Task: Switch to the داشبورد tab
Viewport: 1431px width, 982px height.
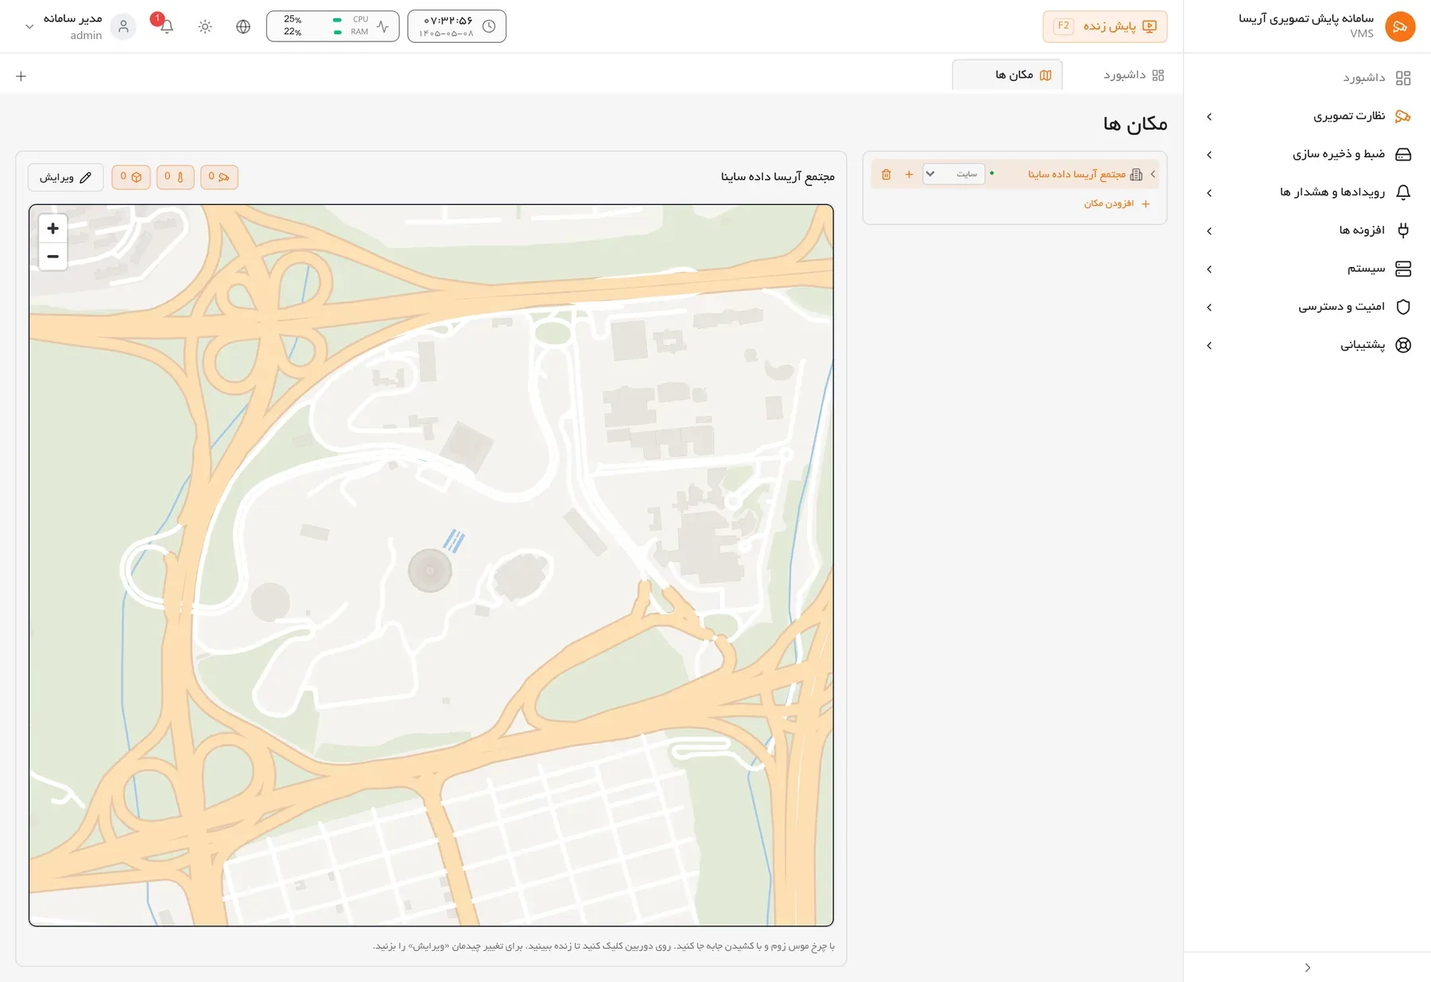Action: pos(1134,75)
